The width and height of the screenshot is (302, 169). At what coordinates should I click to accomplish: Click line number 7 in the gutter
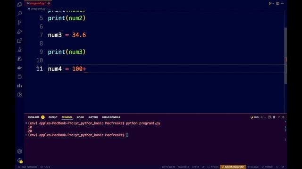pyautogui.click(x=41, y=35)
